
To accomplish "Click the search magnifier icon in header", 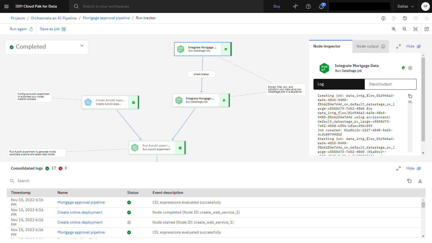I will point(76,6).
